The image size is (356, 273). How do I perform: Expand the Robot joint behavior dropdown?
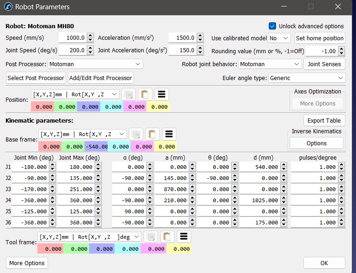click(x=270, y=64)
